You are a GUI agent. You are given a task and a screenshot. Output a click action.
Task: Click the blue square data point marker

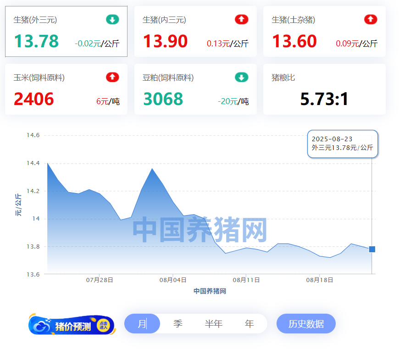(x=372, y=249)
